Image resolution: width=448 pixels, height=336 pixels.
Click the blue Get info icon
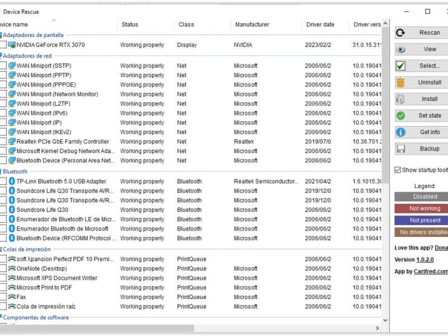400,132
